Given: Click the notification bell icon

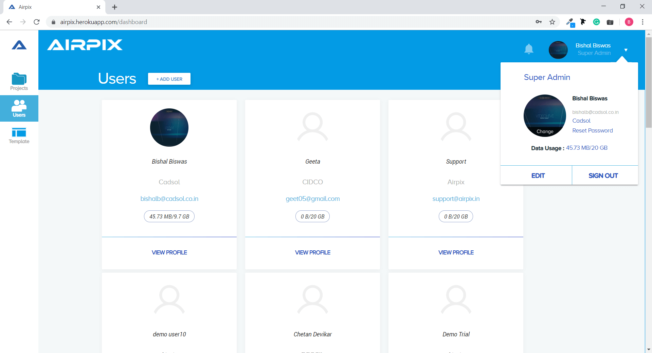Looking at the screenshot, I should coord(529,49).
